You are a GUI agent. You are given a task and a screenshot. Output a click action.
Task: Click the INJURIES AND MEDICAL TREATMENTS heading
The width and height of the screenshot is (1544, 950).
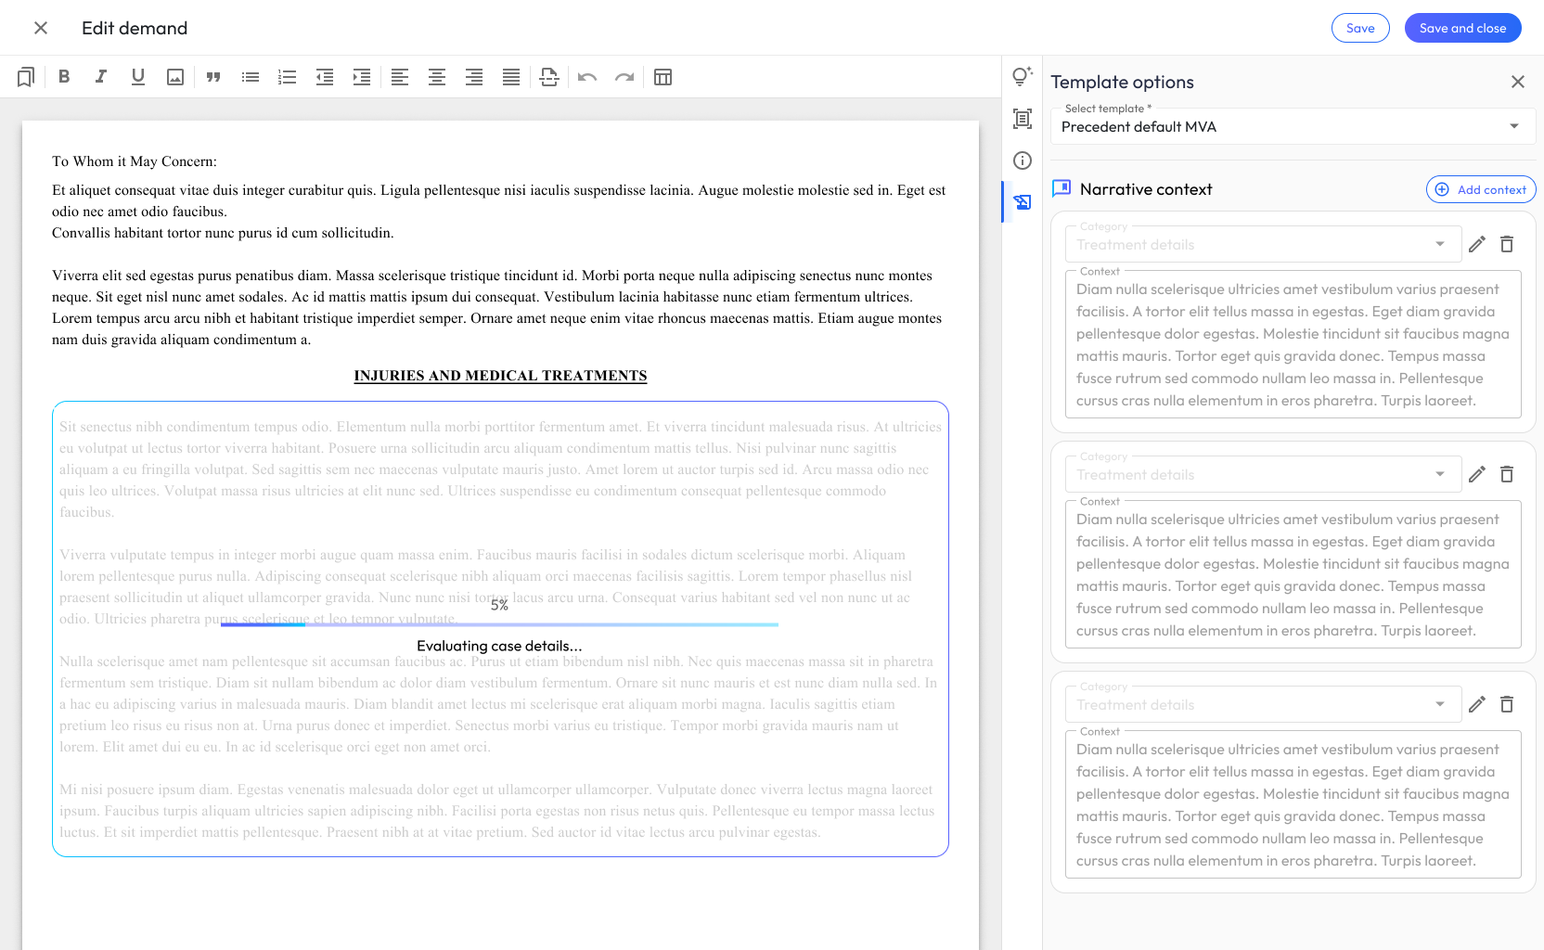point(500,376)
